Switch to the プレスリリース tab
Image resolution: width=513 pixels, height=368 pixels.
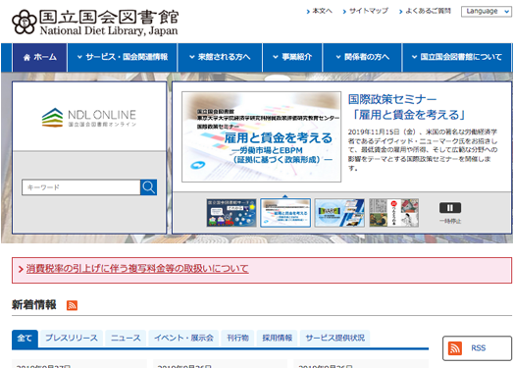[x=72, y=339]
